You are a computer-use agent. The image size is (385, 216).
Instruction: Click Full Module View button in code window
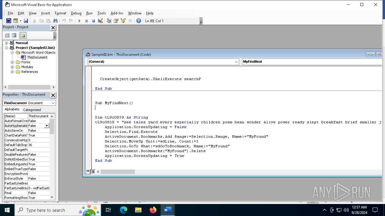tap(93, 172)
